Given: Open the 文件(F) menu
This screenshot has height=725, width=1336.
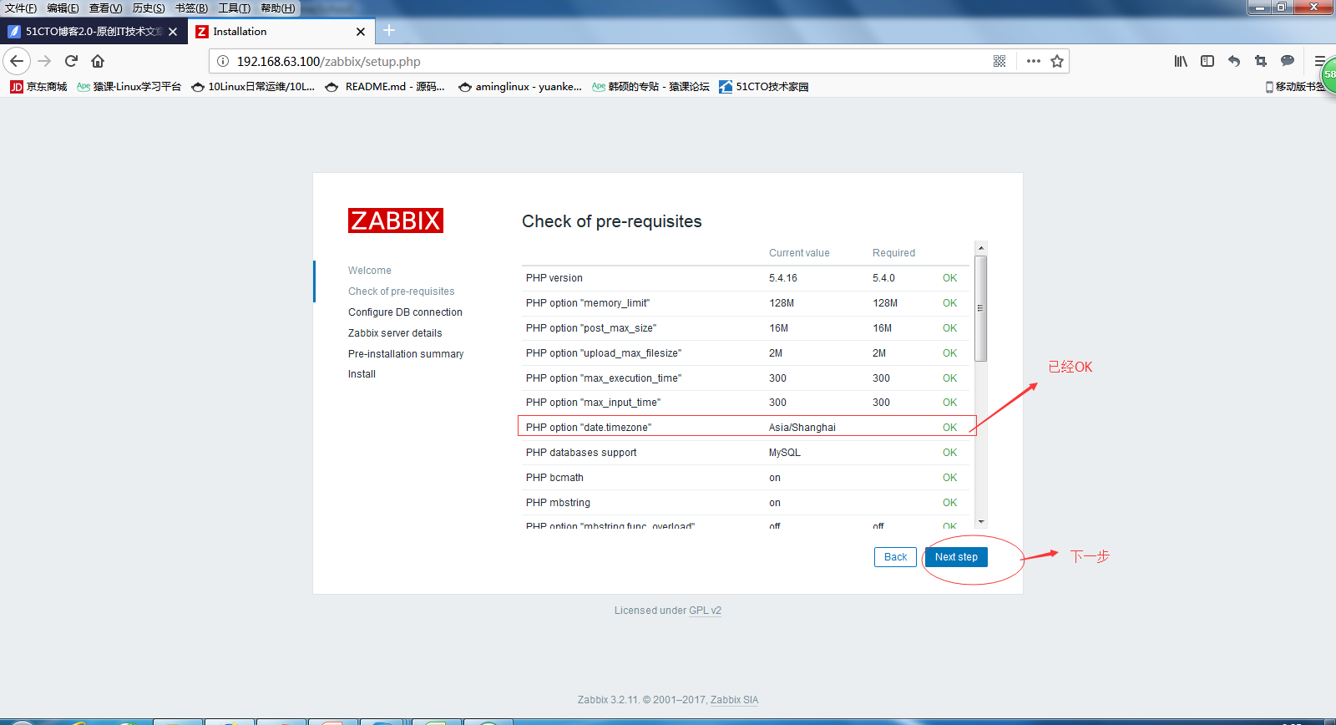Looking at the screenshot, I should tap(21, 8).
